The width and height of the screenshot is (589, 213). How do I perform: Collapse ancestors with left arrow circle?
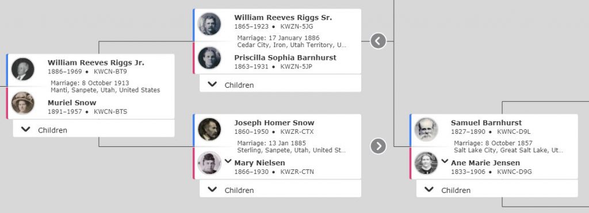tap(378, 41)
